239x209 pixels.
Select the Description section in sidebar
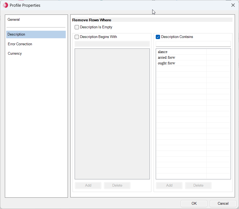[36, 34]
